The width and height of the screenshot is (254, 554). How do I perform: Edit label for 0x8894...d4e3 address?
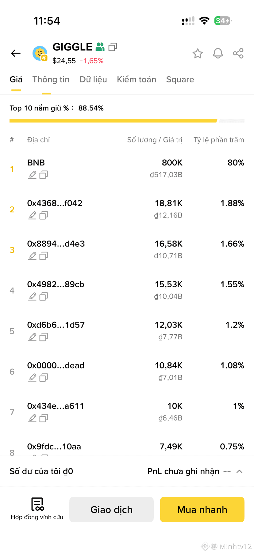point(33,256)
